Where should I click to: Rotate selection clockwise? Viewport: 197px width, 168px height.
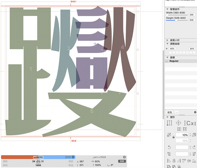pos(194,147)
